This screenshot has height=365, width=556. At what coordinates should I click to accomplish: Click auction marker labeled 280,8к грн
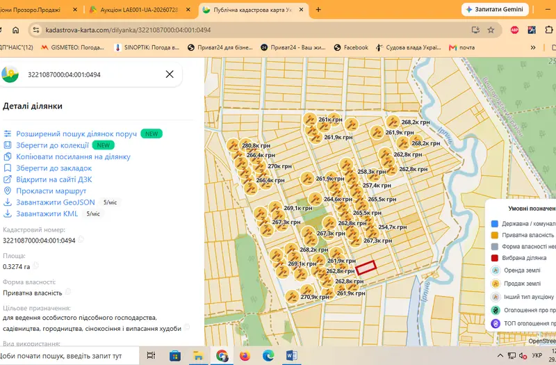pos(233,145)
